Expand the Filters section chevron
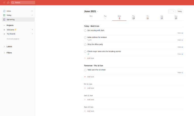The width and height of the screenshot is (194, 116). 4,53
